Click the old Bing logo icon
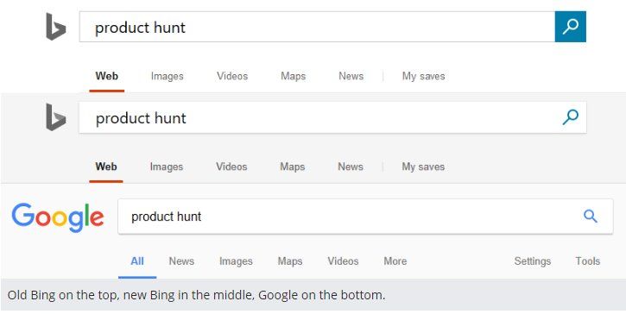 (55, 27)
